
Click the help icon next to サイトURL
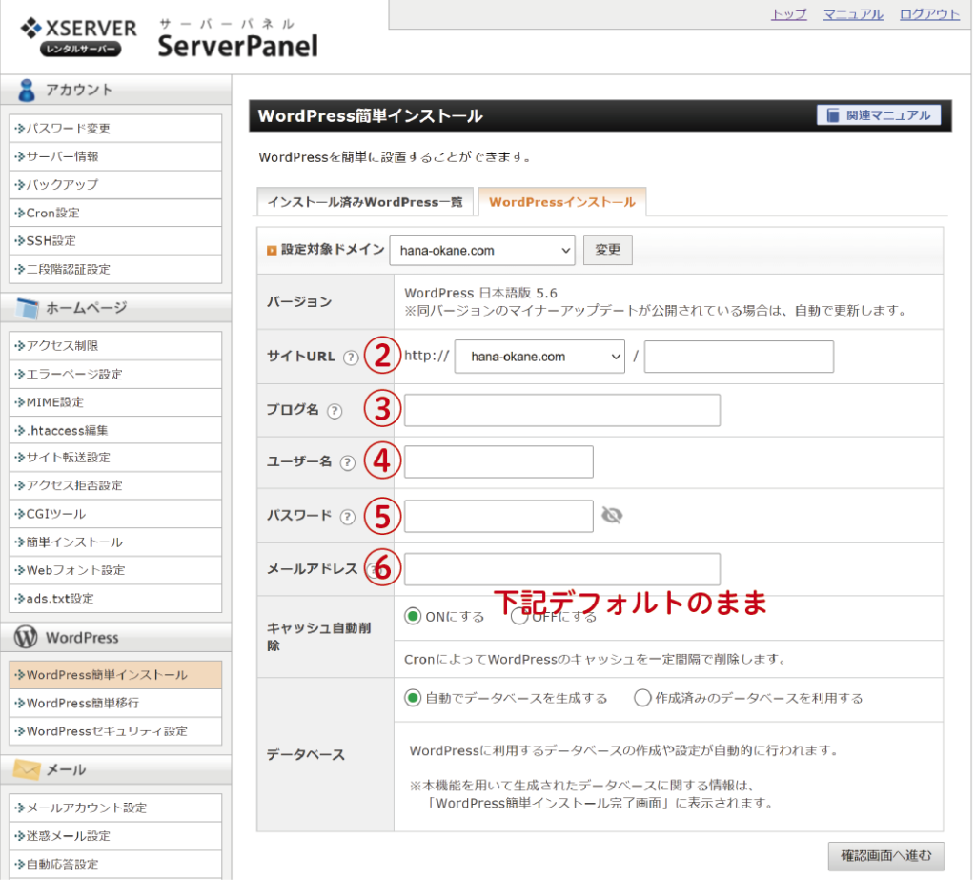(x=351, y=358)
